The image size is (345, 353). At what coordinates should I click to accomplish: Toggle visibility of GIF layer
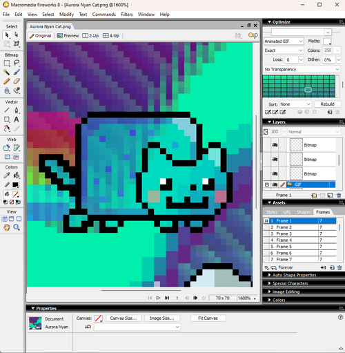pyautogui.click(x=275, y=184)
